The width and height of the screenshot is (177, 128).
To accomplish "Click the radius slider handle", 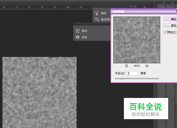I will tap(122, 78).
